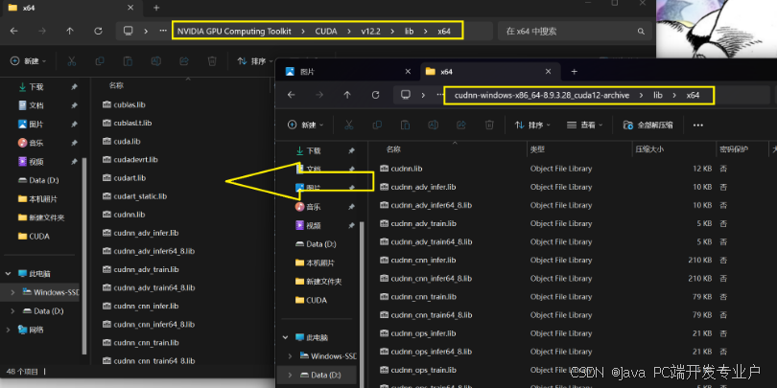Image resolution: width=777 pixels, height=388 pixels.
Task: Click Delete icon in cudnn window toolbar
Action: [489, 126]
